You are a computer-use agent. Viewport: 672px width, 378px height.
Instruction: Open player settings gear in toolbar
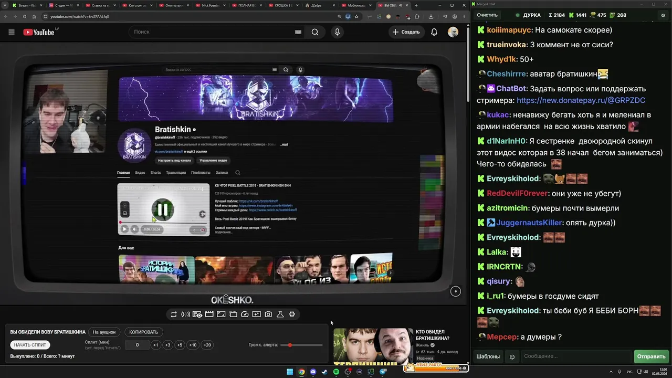pos(292,314)
